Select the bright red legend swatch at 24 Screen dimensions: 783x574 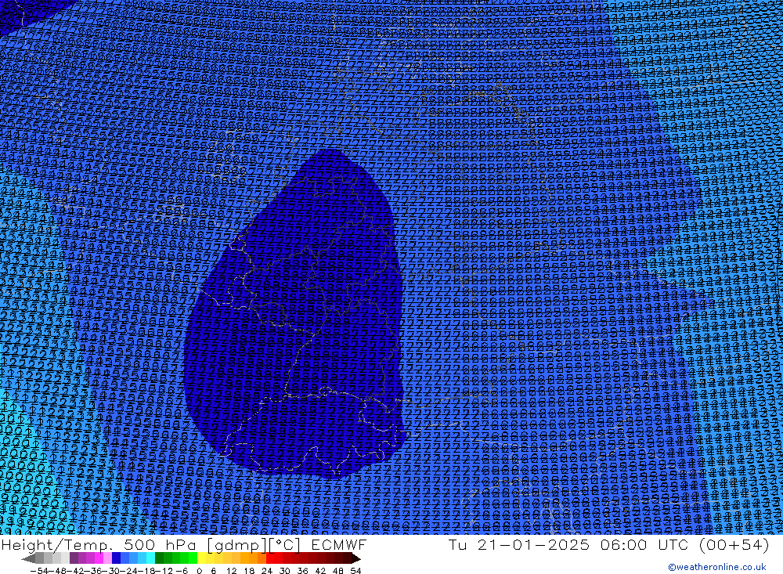pos(270,558)
